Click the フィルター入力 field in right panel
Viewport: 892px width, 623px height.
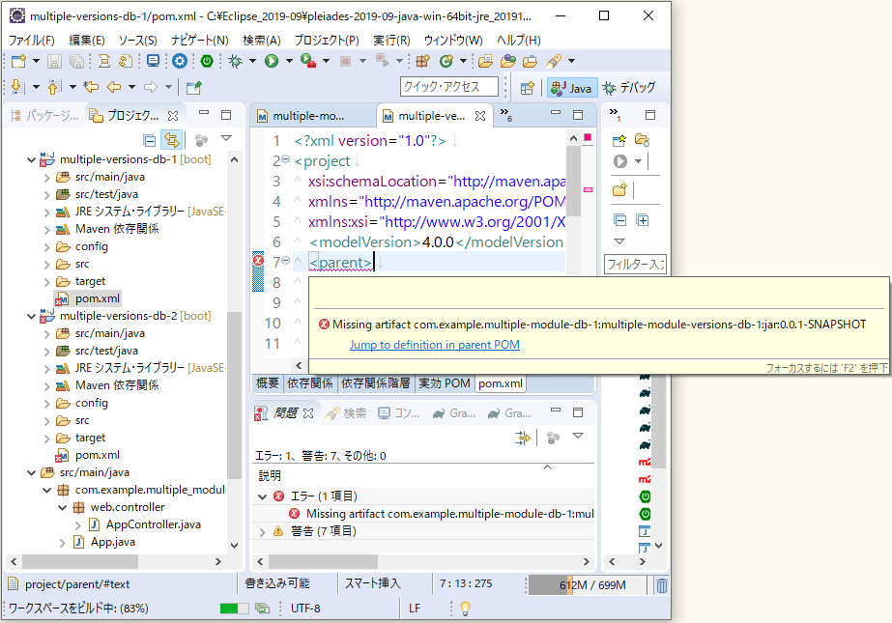(x=634, y=265)
